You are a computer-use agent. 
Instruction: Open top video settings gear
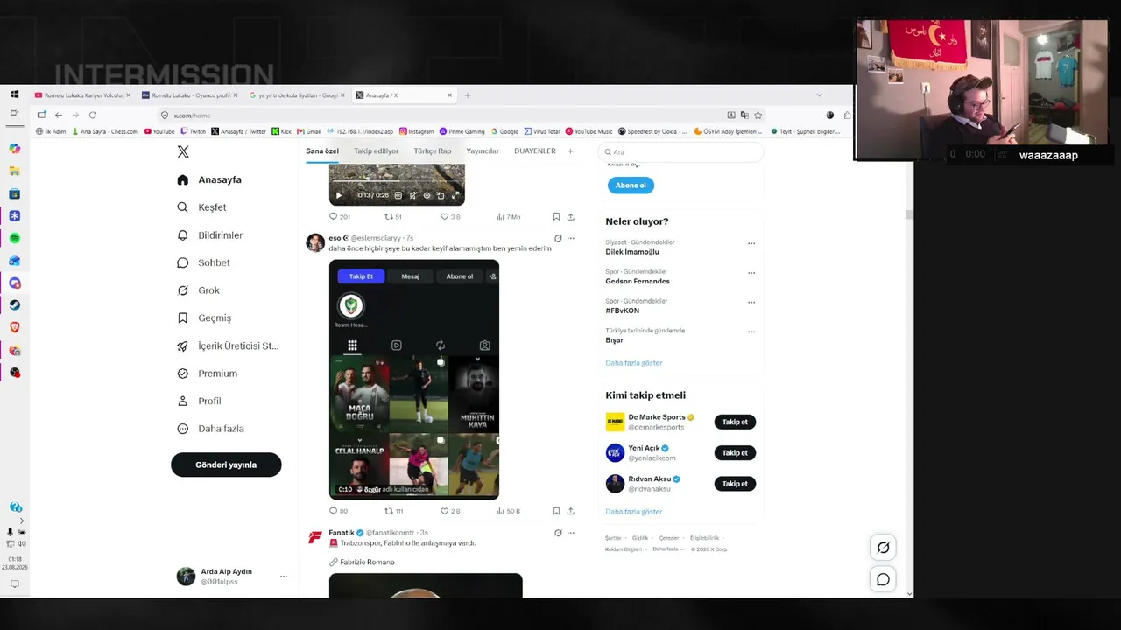[427, 195]
